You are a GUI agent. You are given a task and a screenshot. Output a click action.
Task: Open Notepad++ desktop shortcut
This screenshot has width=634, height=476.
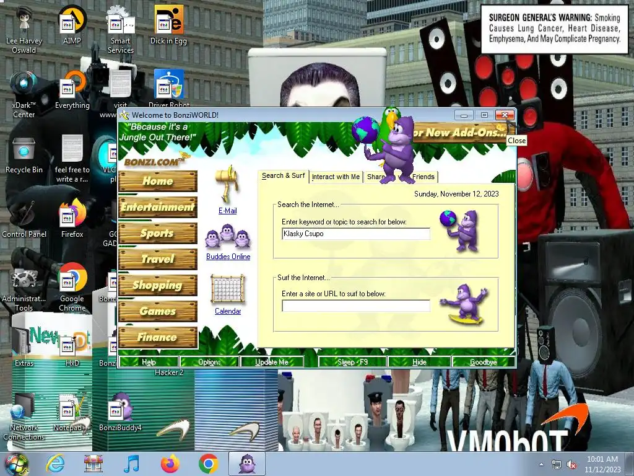[72, 413]
